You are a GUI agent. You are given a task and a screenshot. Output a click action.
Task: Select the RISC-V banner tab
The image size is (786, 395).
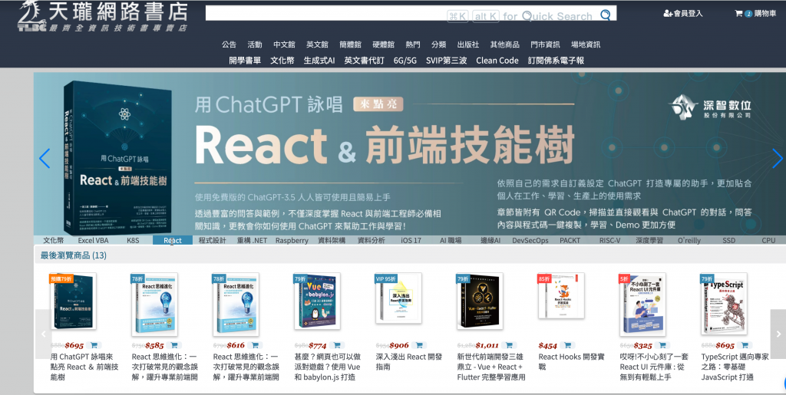pos(609,240)
